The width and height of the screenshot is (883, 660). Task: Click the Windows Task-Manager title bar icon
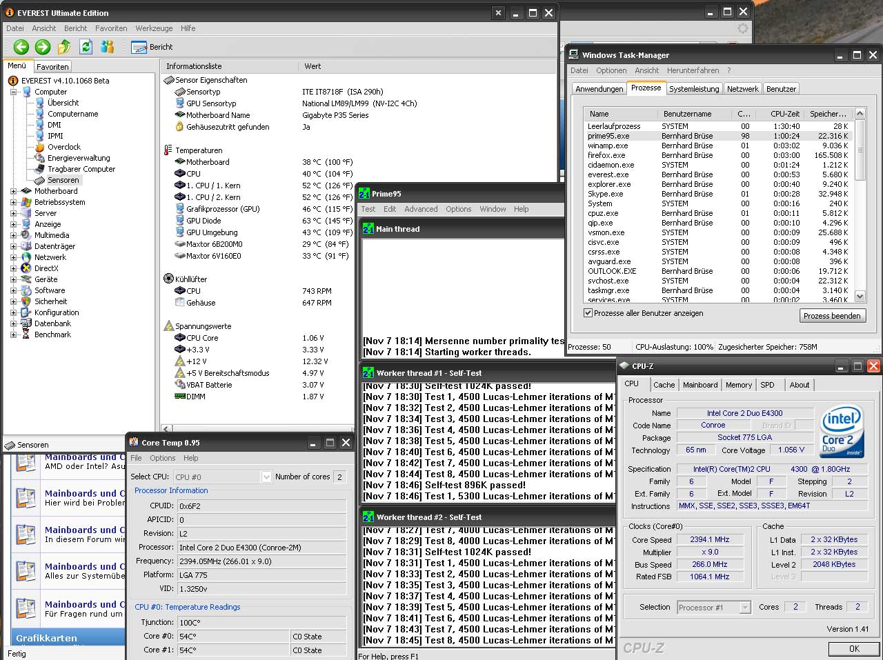point(574,55)
